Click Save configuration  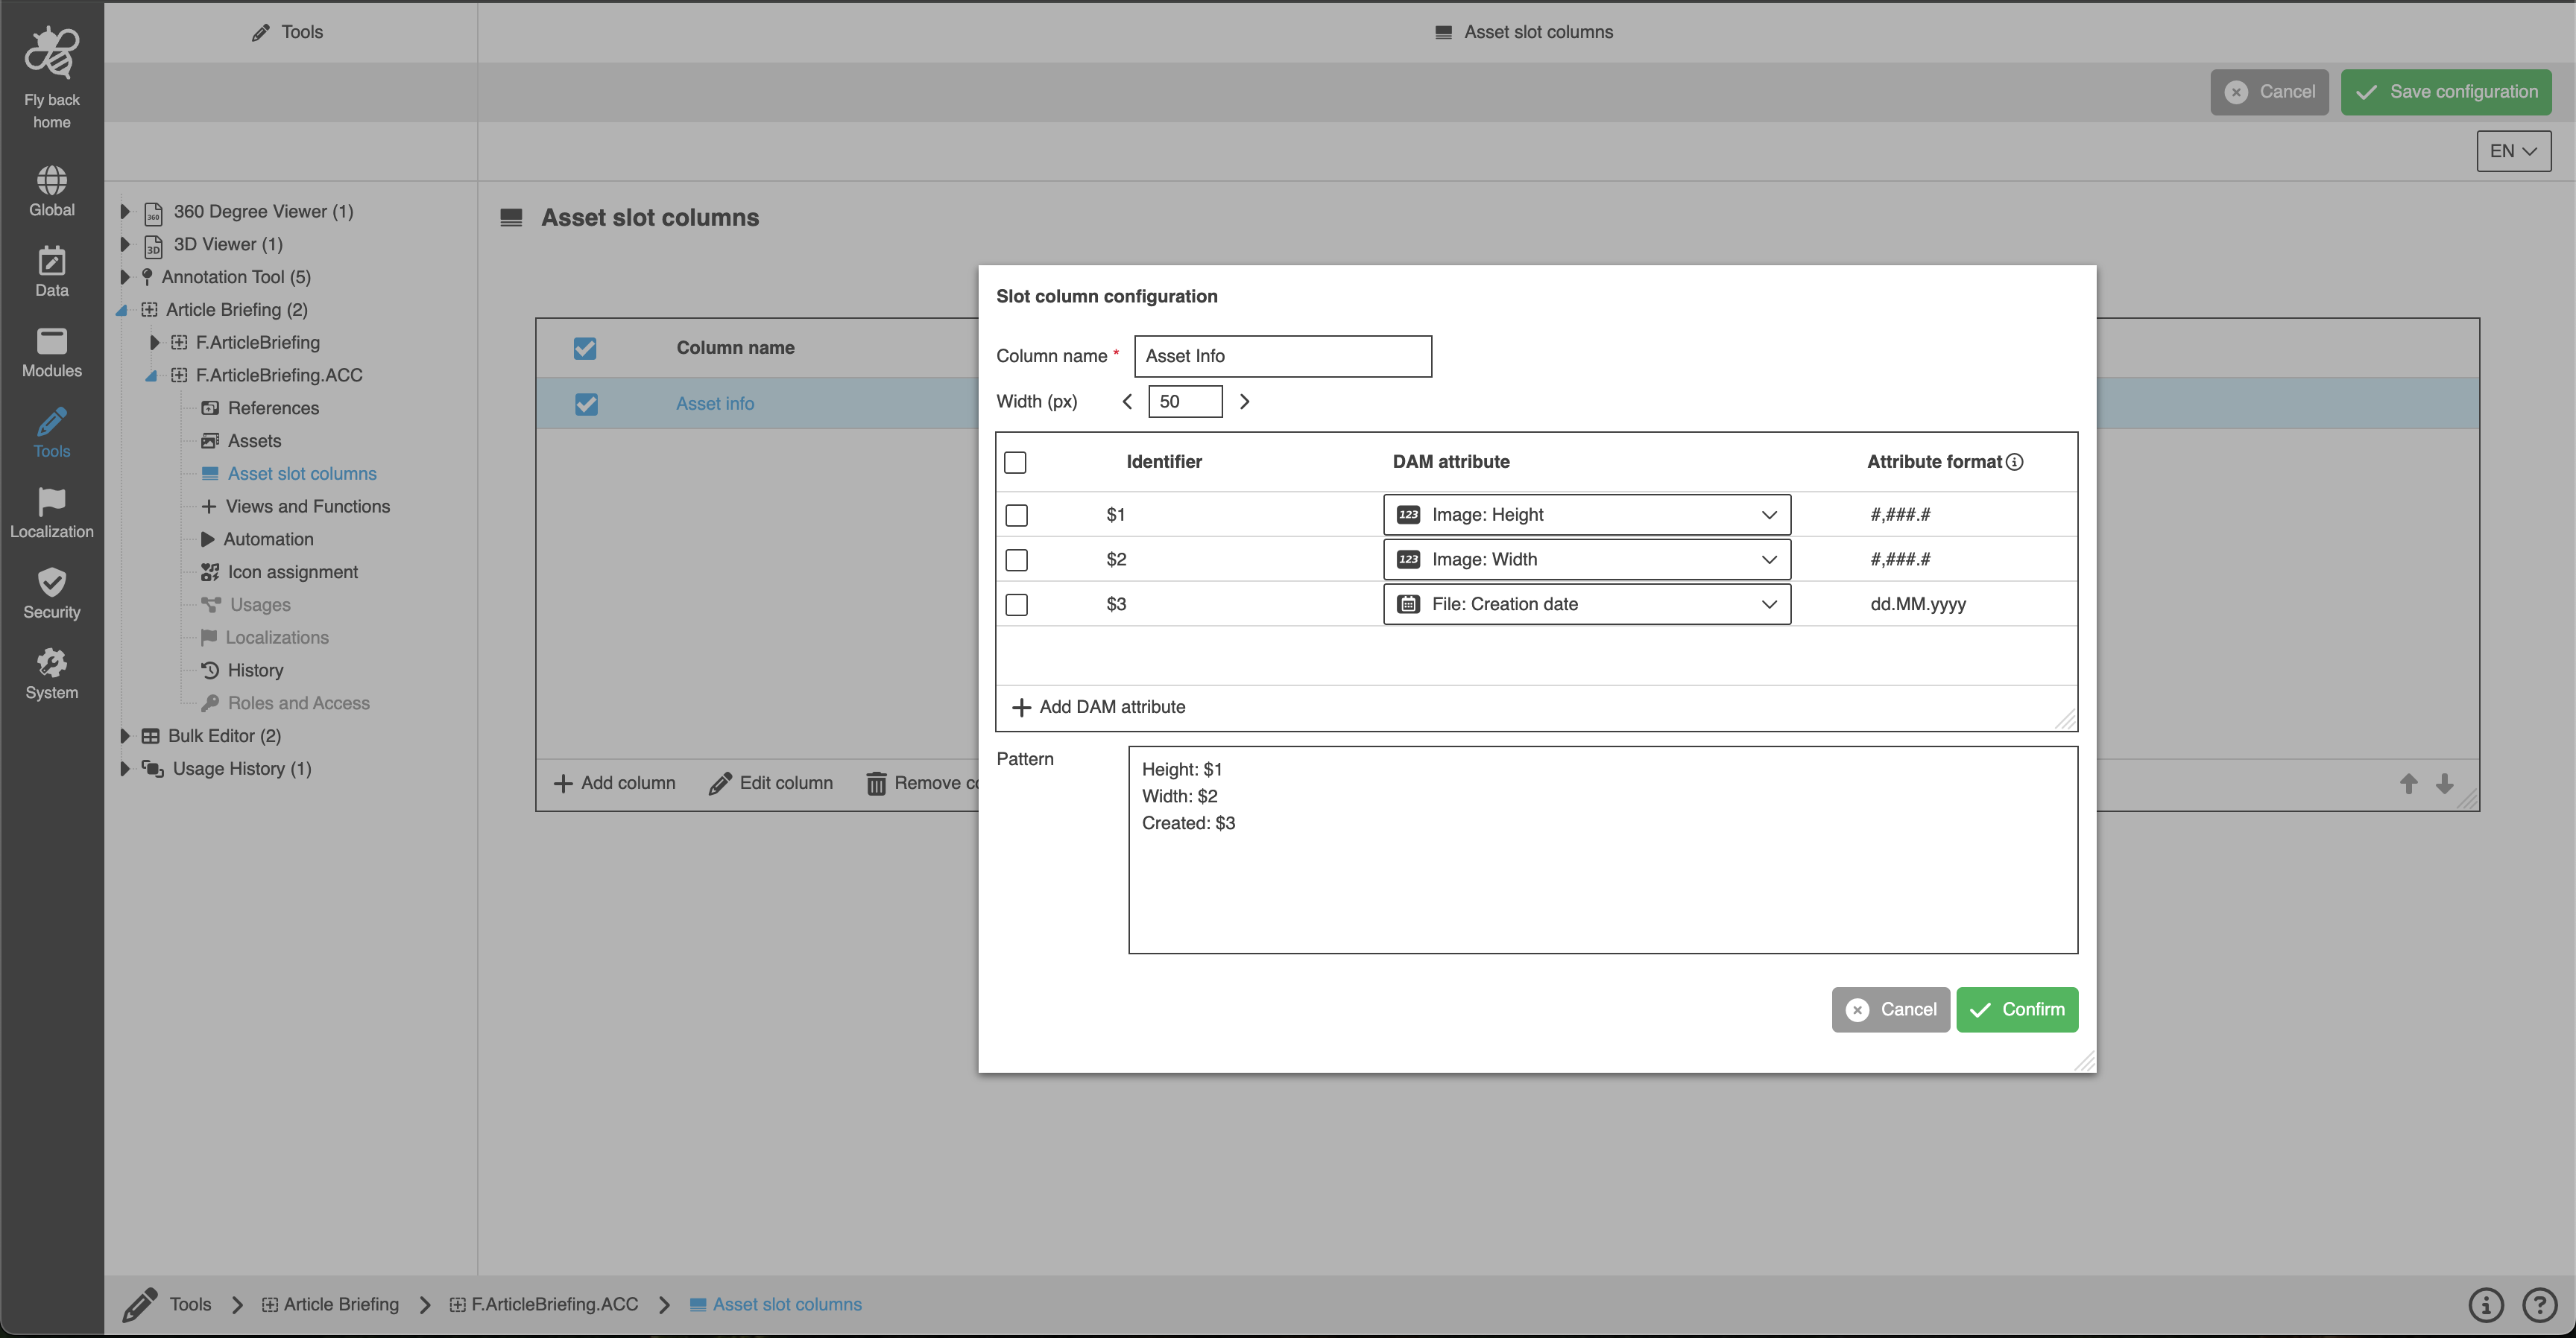(2446, 91)
